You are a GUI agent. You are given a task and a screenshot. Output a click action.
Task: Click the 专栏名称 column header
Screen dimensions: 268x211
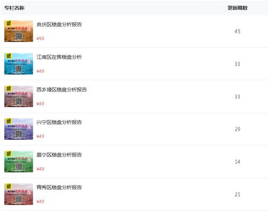point(14,8)
